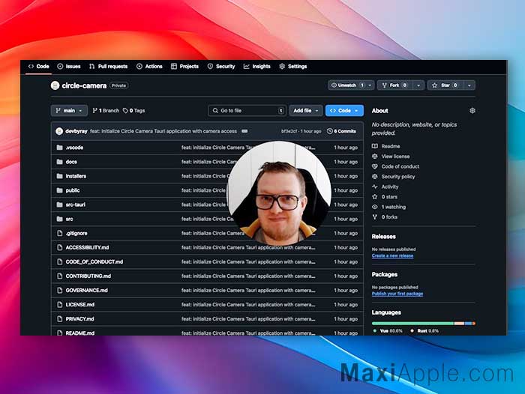The image size is (525, 394).
Task: Fork the repository
Action: 394,85
